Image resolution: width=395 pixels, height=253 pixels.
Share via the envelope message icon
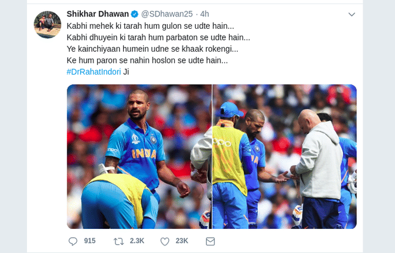[x=210, y=241]
